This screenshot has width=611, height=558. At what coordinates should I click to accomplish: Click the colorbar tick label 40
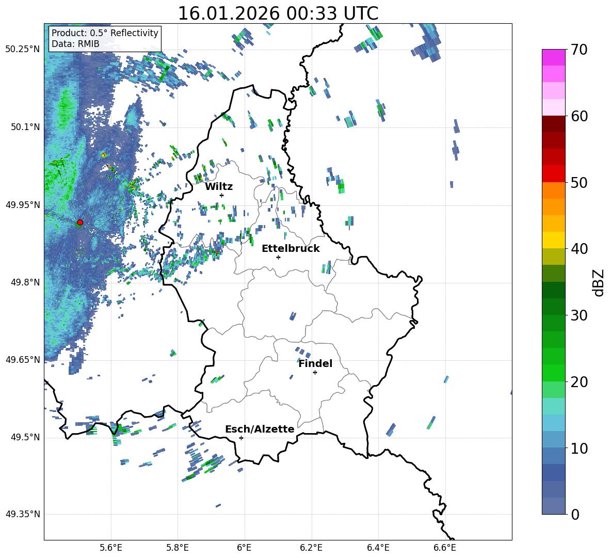click(578, 249)
